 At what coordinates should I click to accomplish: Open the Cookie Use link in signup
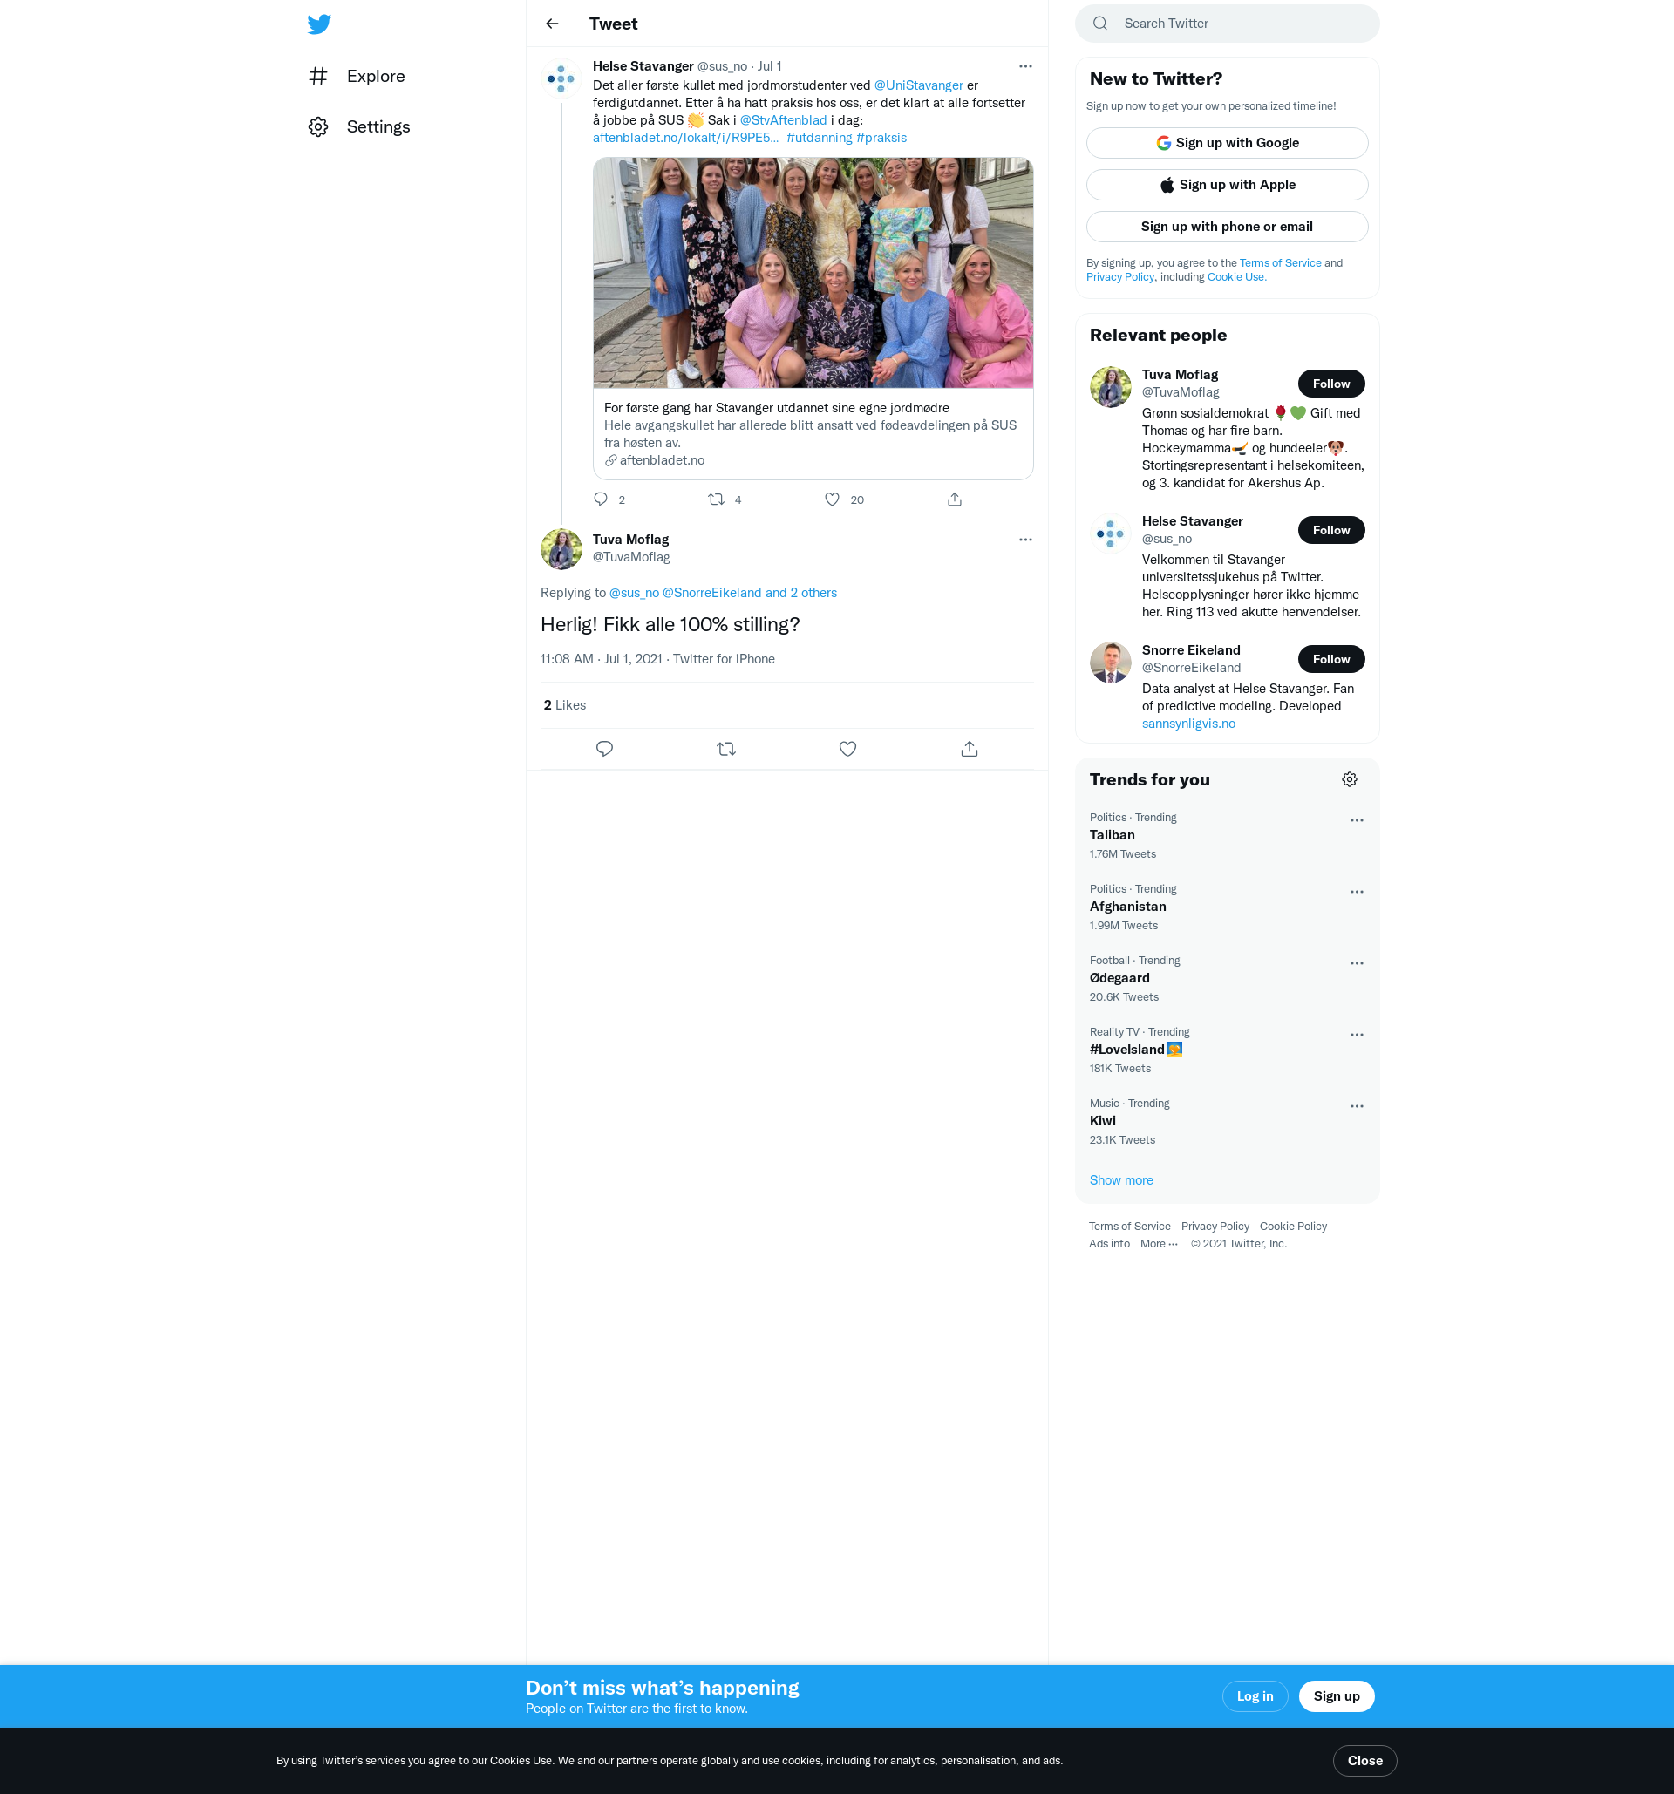1236,277
